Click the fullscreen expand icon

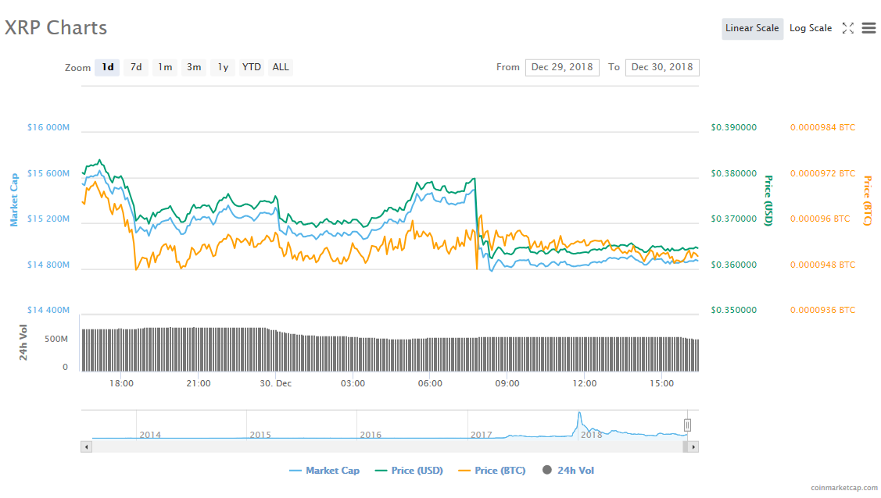tap(847, 28)
